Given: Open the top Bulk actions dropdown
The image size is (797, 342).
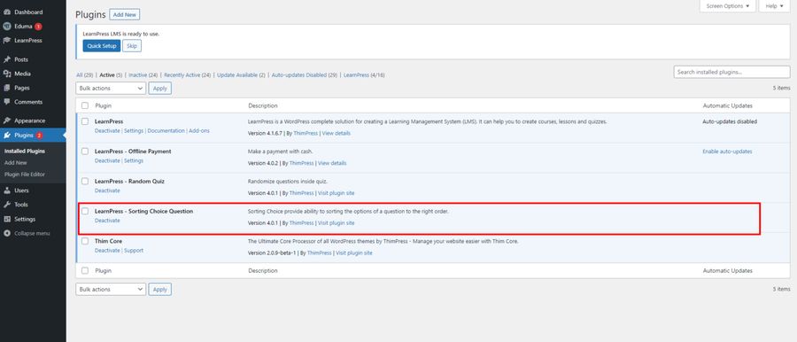Looking at the screenshot, I should point(111,88).
